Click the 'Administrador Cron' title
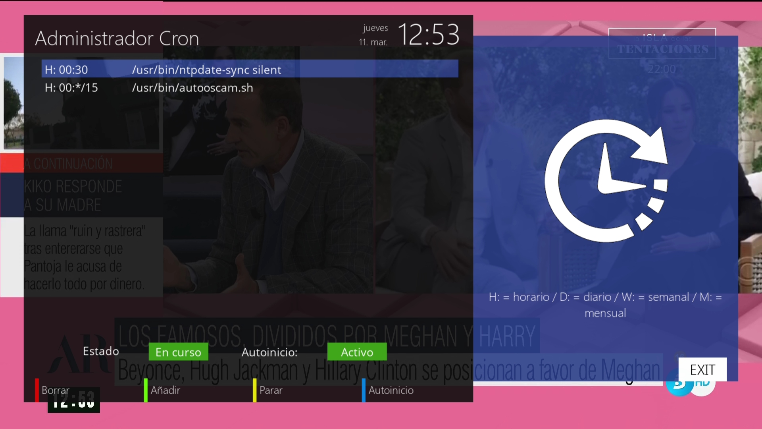The width and height of the screenshot is (762, 429). point(117,39)
